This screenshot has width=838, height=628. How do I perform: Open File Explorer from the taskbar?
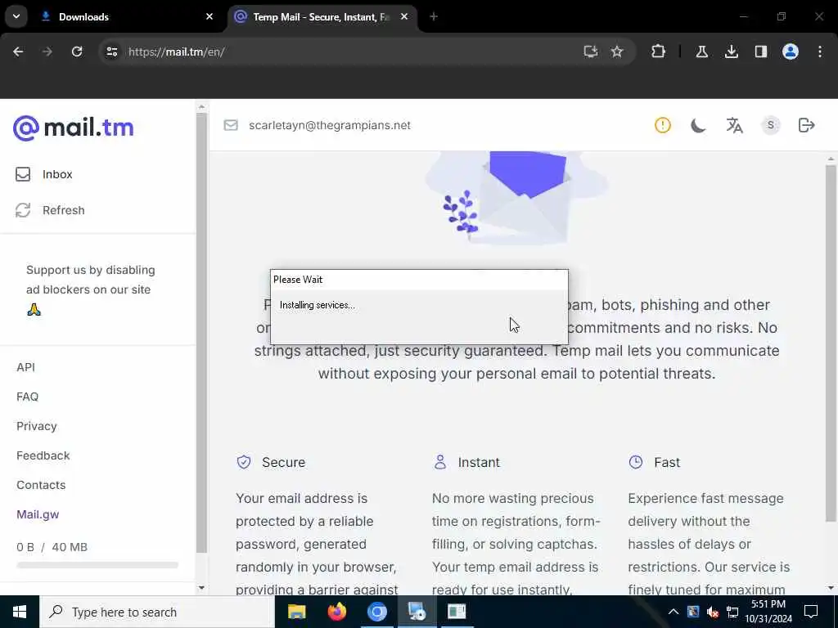point(296,612)
